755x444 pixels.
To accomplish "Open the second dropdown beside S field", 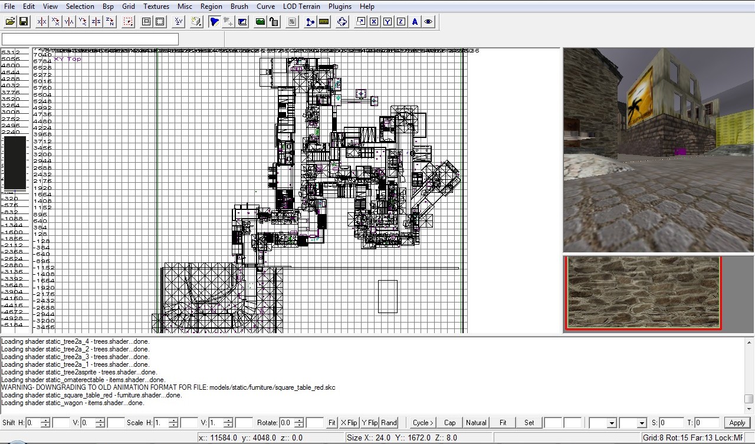I will pos(642,423).
